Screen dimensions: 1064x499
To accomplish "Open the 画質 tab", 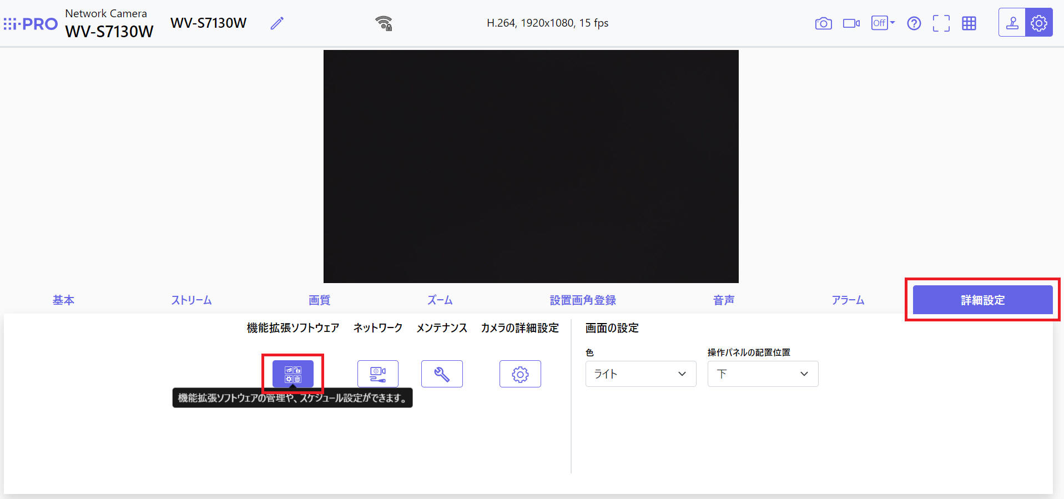I will click(x=319, y=300).
